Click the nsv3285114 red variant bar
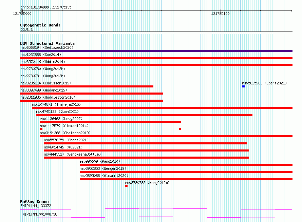This screenshot has width=302, height=222. (87, 86)
